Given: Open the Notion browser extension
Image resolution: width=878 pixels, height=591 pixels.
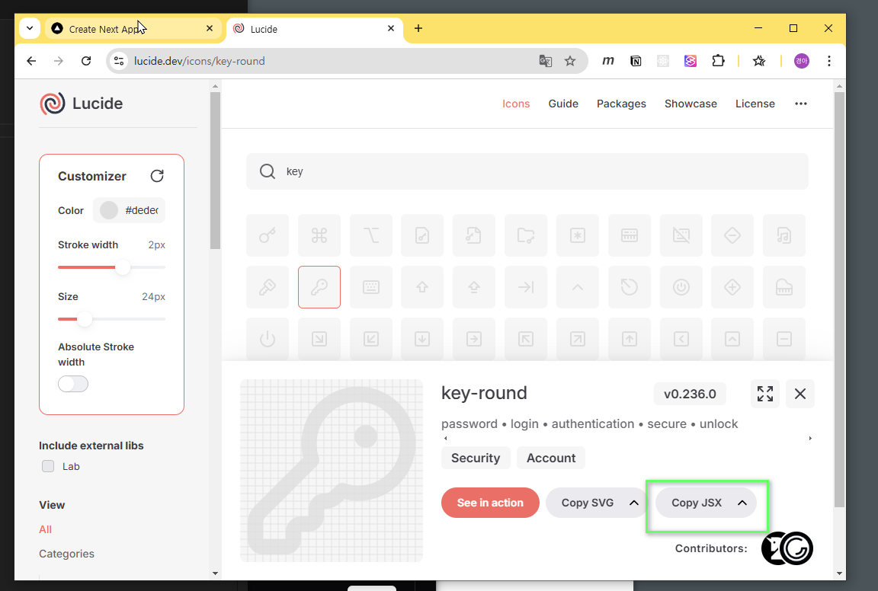Looking at the screenshot, I should 636,61.
